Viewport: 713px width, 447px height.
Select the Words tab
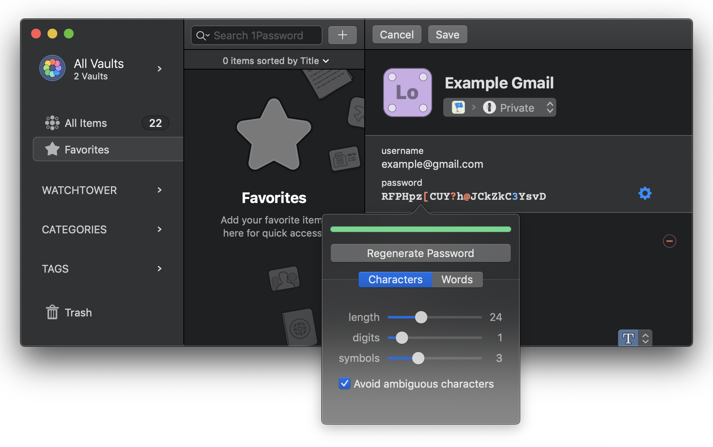coord(457,280)
